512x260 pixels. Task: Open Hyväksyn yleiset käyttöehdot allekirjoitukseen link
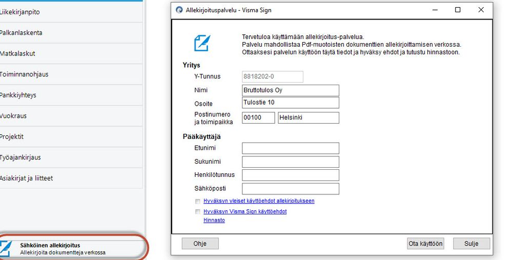[259, 201]
